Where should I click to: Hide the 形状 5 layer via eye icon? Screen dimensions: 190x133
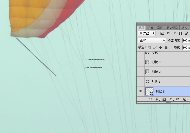[x=140, y=92]
